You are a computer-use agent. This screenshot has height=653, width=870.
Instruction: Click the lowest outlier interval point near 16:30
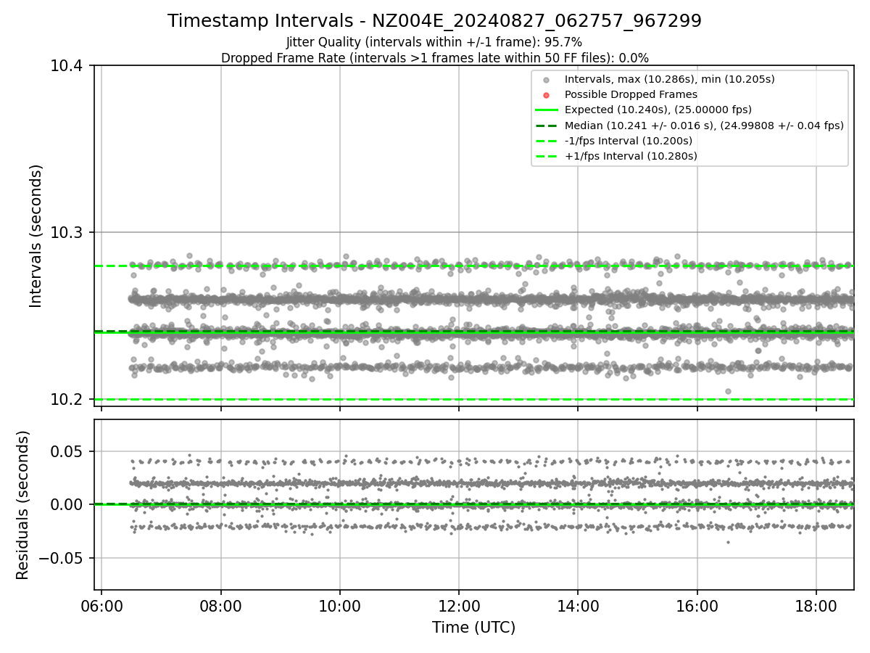(728, 391)
